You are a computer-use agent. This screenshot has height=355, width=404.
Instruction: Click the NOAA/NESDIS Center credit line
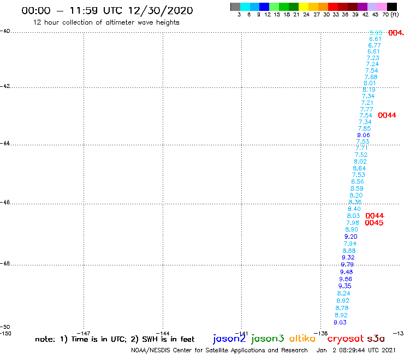point(219,351)
